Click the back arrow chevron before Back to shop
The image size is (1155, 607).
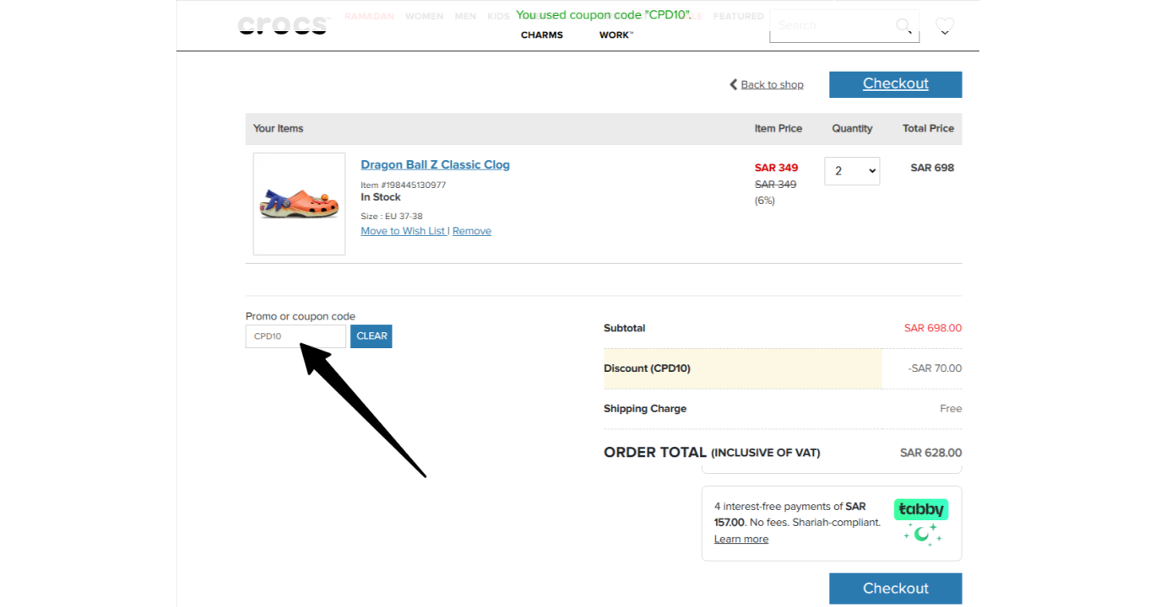[734, 84]
